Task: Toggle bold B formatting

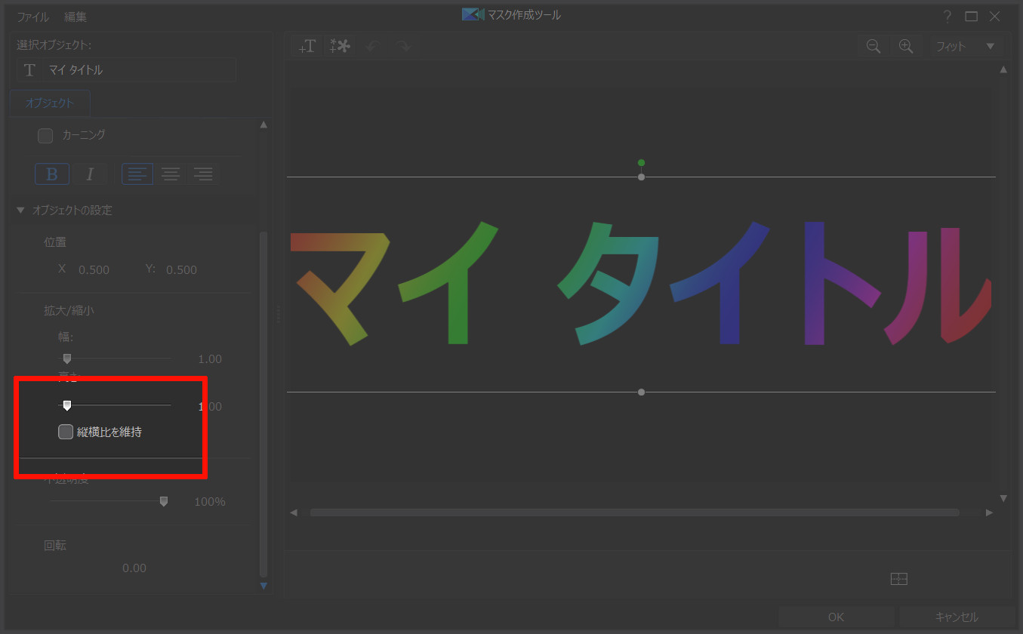Action: pos(52,174)
